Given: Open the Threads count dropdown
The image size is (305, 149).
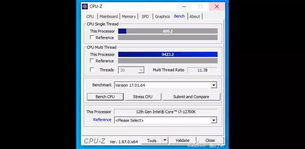Looking at the screenshot, I should pos(131,70).
